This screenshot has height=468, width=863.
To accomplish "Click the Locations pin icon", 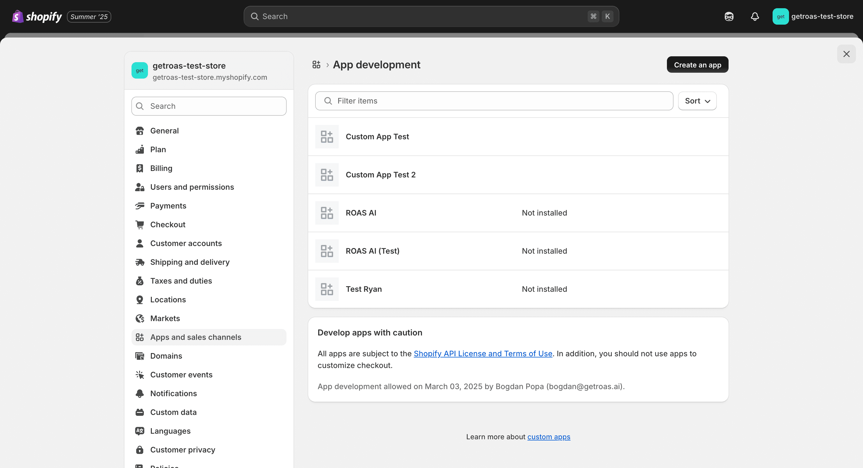I will 140,300.
